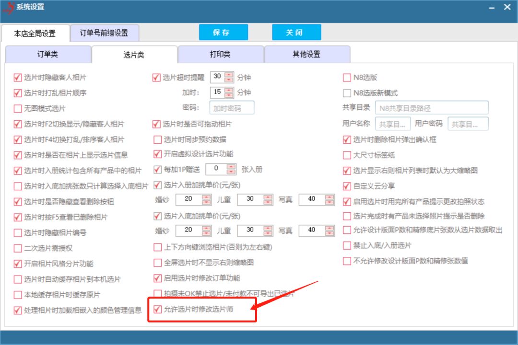Disable 自定义云分享
Viewport: 518px width, 345px height.
tap(347, 186)
